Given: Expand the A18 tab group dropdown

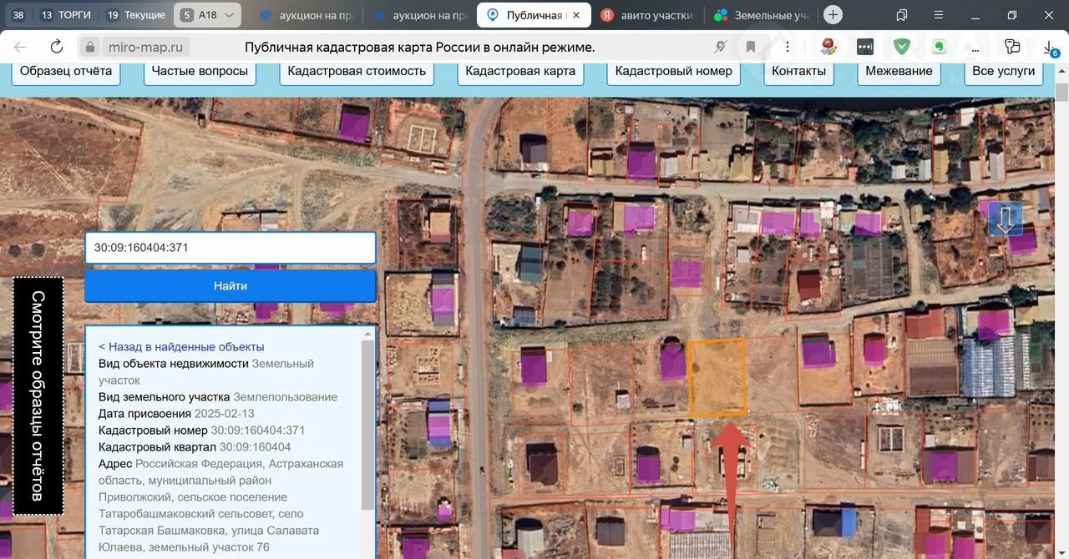Looking at the screenshot, I should (231, 15).
